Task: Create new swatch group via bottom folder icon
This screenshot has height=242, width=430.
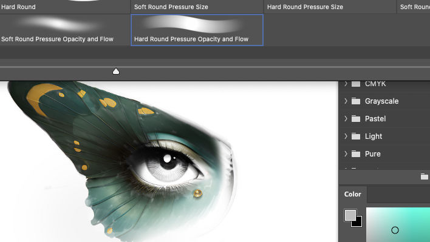Action: 425,176
